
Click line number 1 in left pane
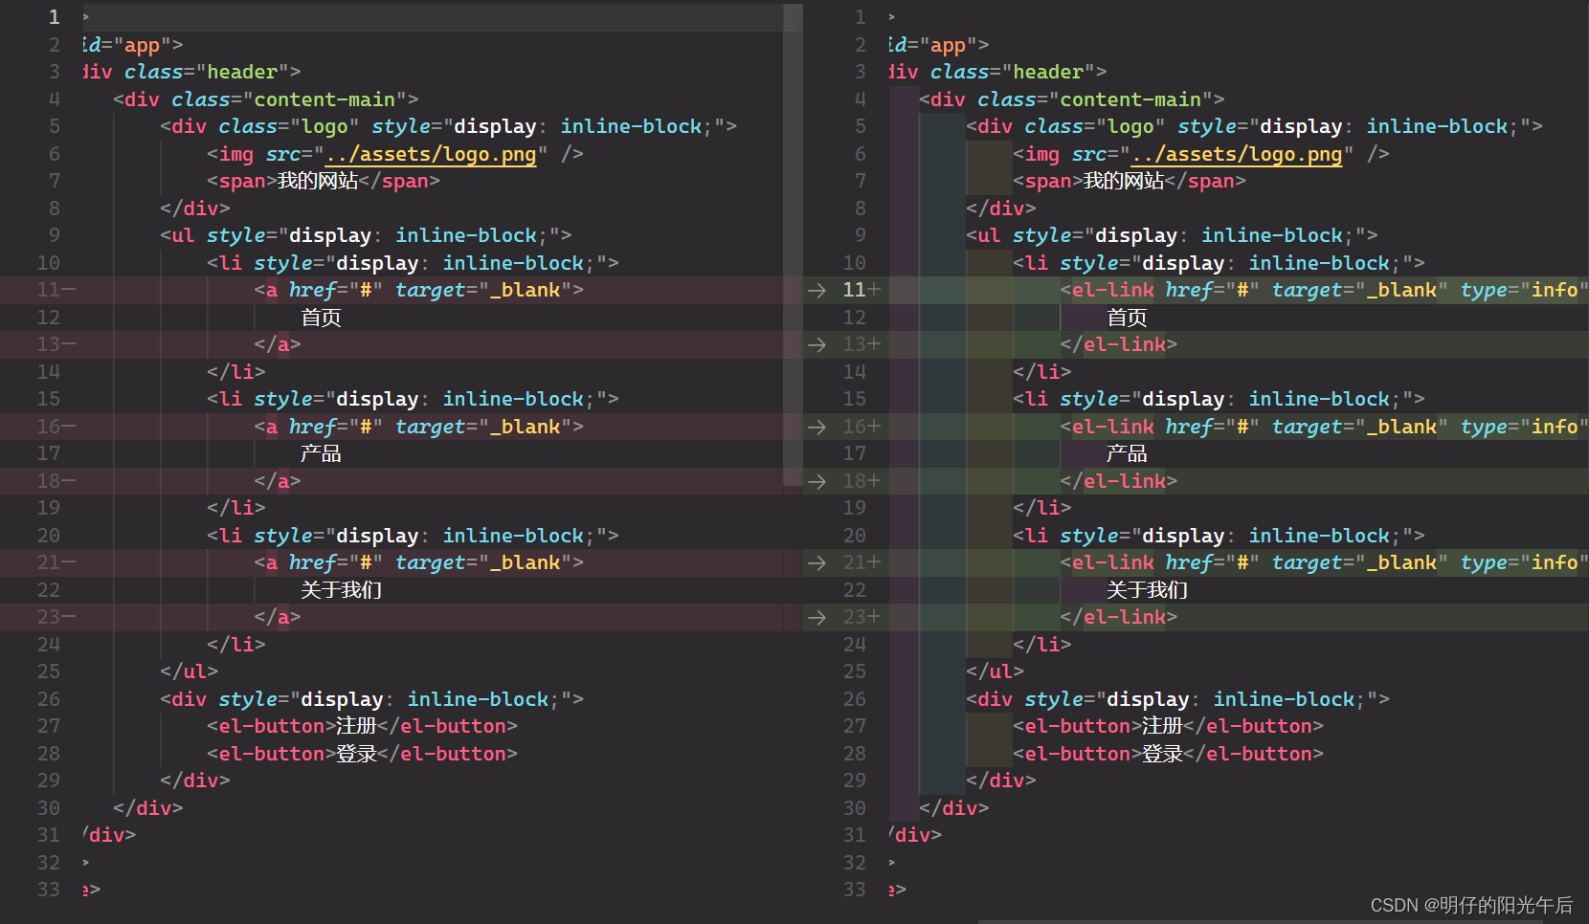[x=54, y=17]
